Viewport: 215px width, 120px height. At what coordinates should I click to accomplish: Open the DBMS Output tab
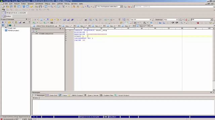point(76,95)
